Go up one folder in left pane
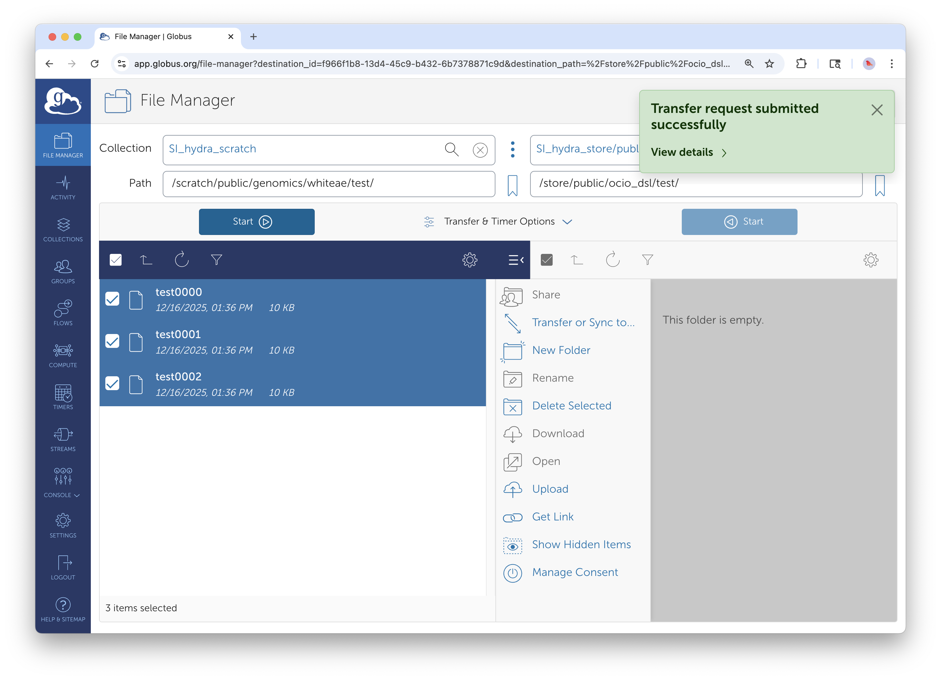 click(146, 260)
